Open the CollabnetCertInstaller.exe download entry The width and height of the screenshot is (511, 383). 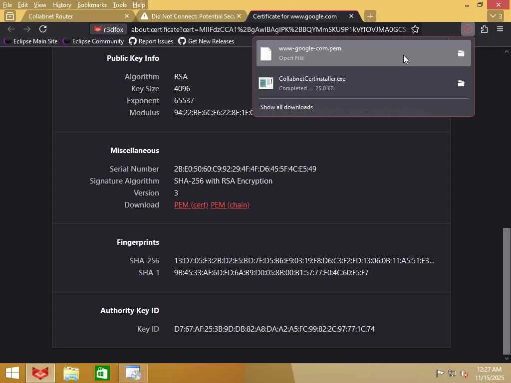click(x=354, y=83)
